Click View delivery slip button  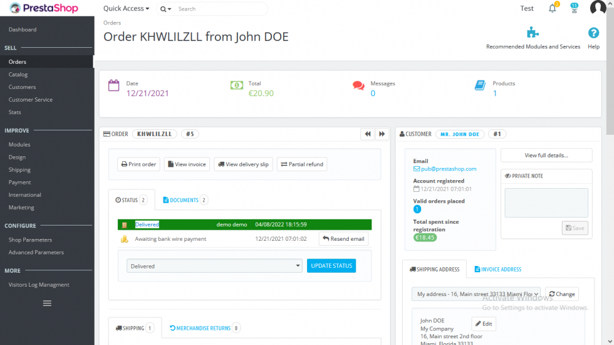tap(243, 164)
